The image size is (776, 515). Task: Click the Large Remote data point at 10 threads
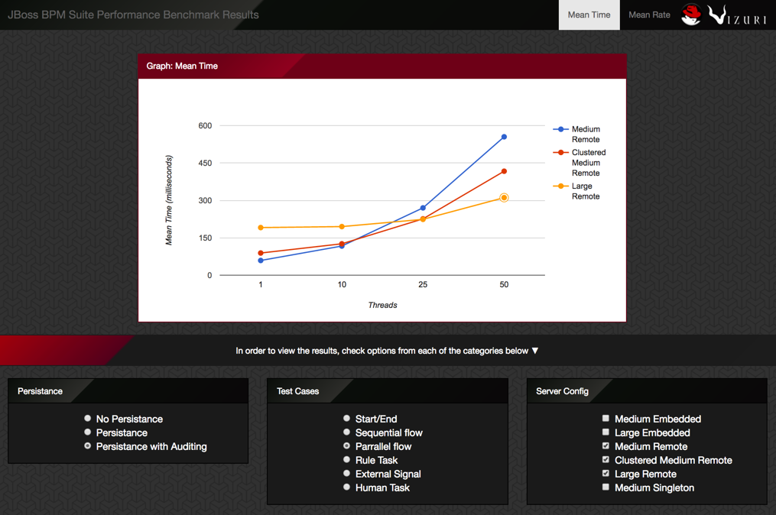point(342,227)
